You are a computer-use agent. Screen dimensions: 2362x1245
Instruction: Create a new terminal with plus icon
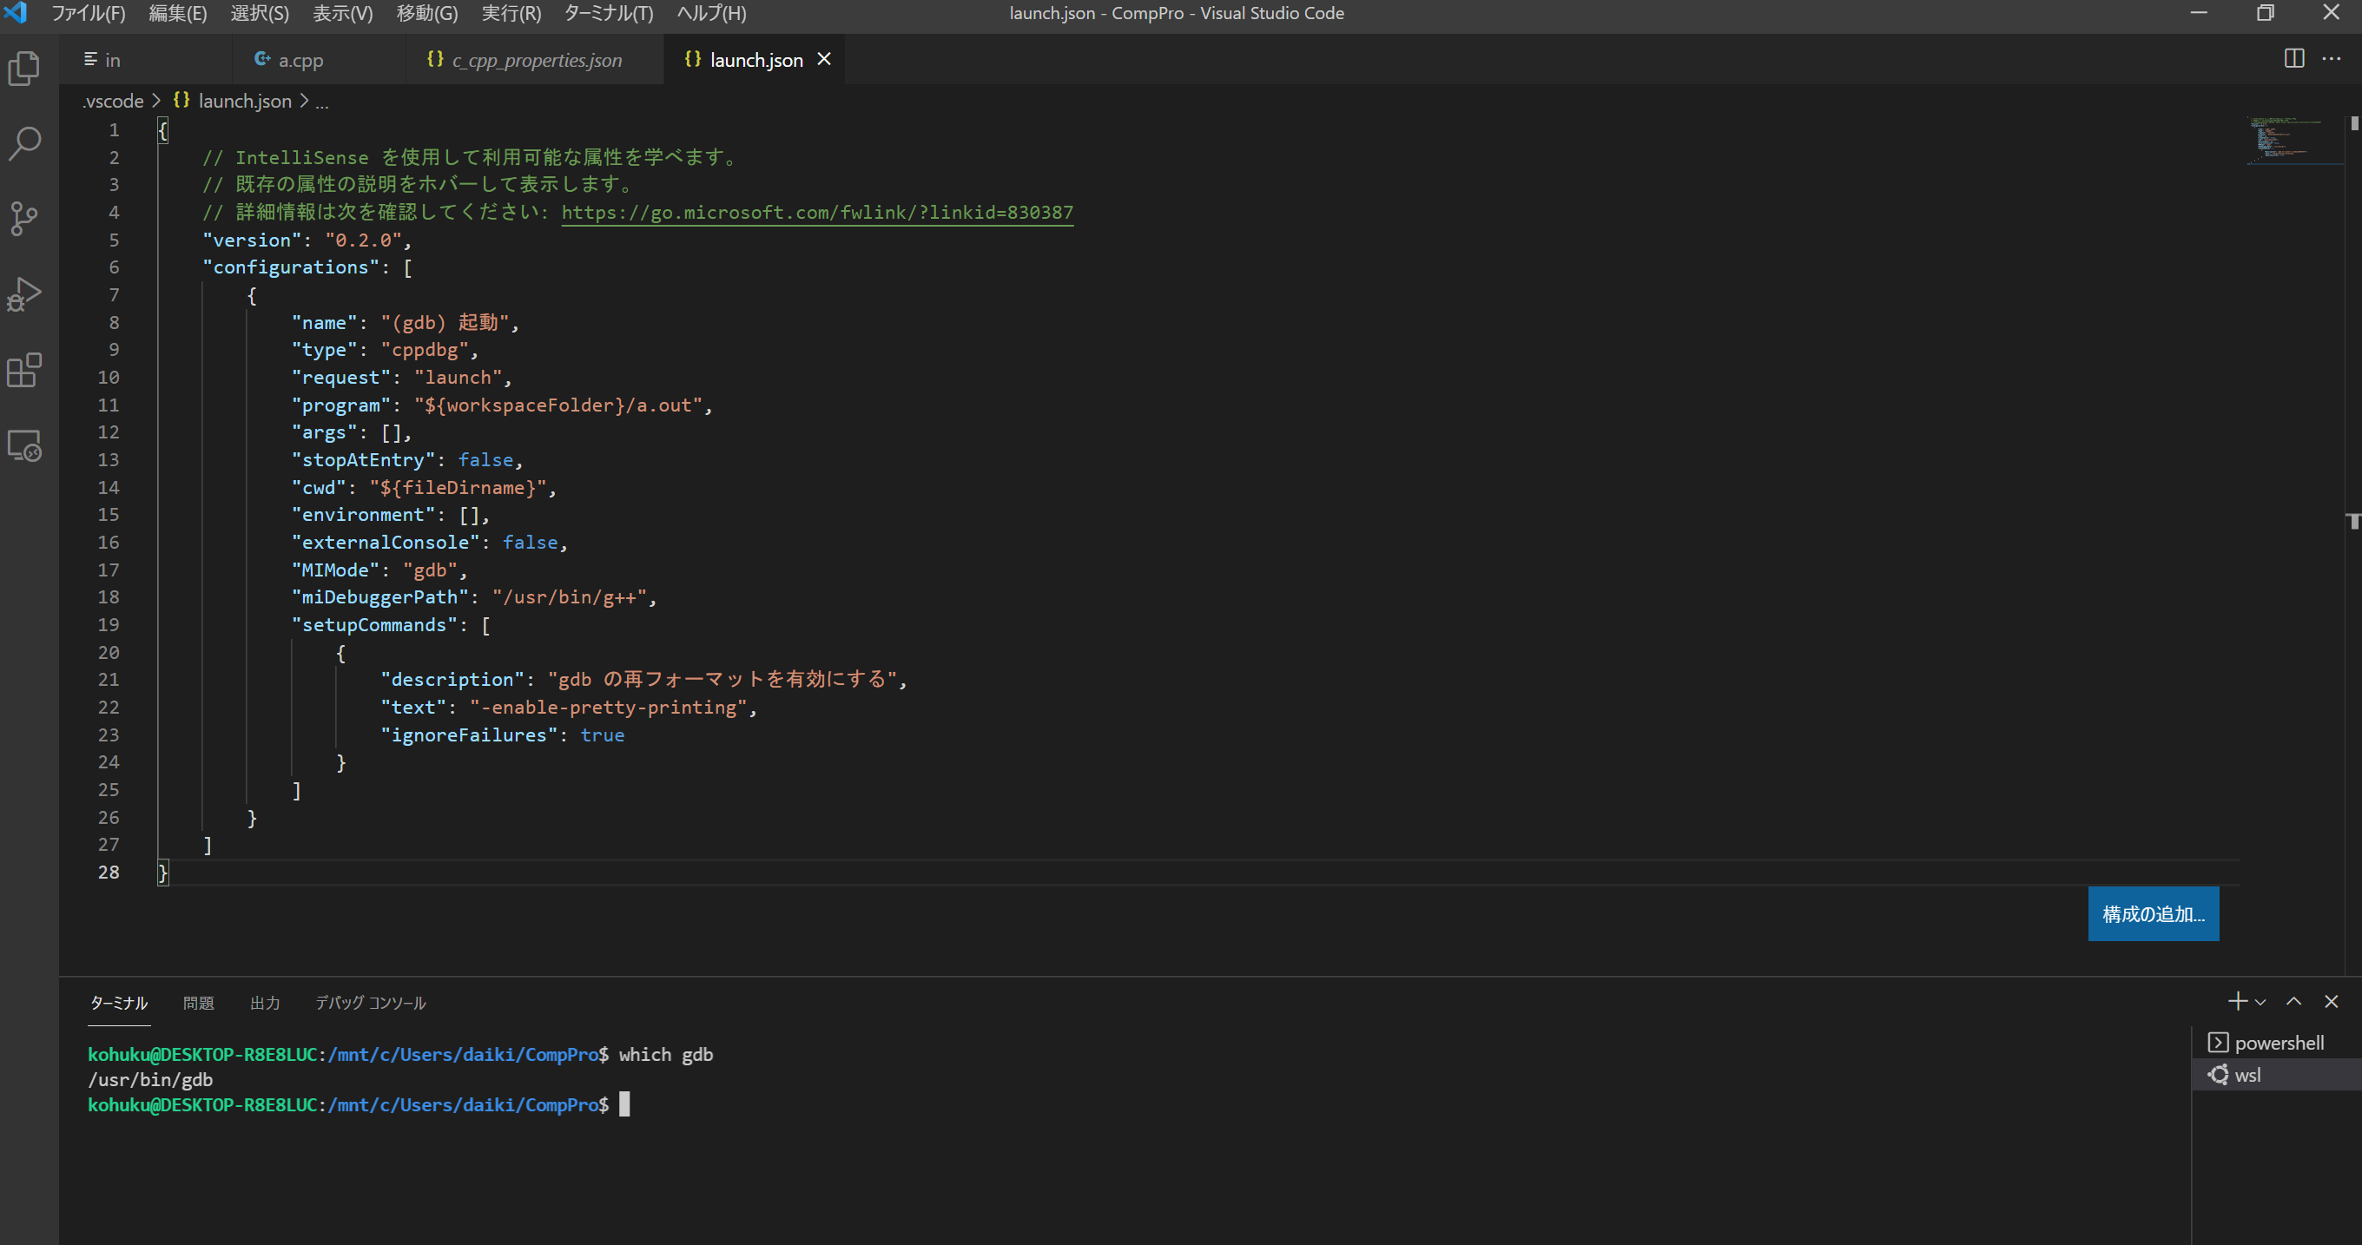(2236, 1001)
